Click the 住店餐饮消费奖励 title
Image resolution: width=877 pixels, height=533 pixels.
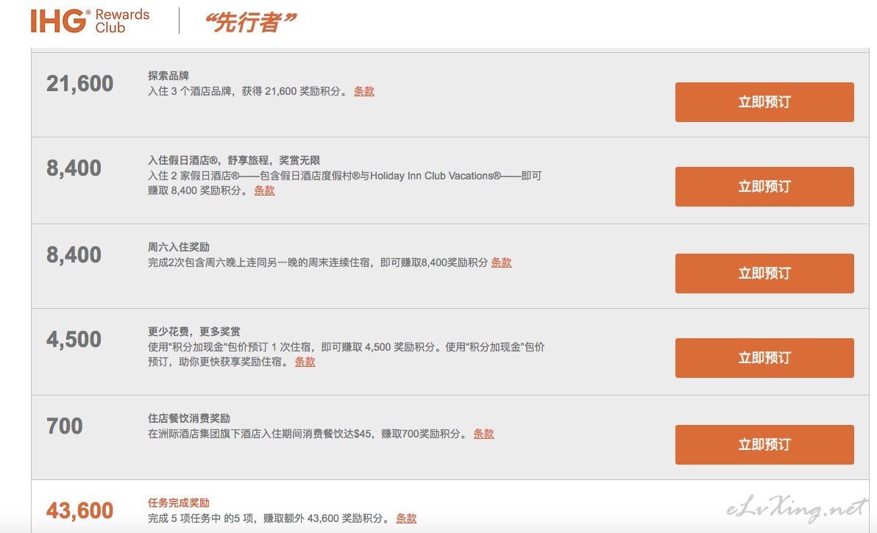pos(189,418)
